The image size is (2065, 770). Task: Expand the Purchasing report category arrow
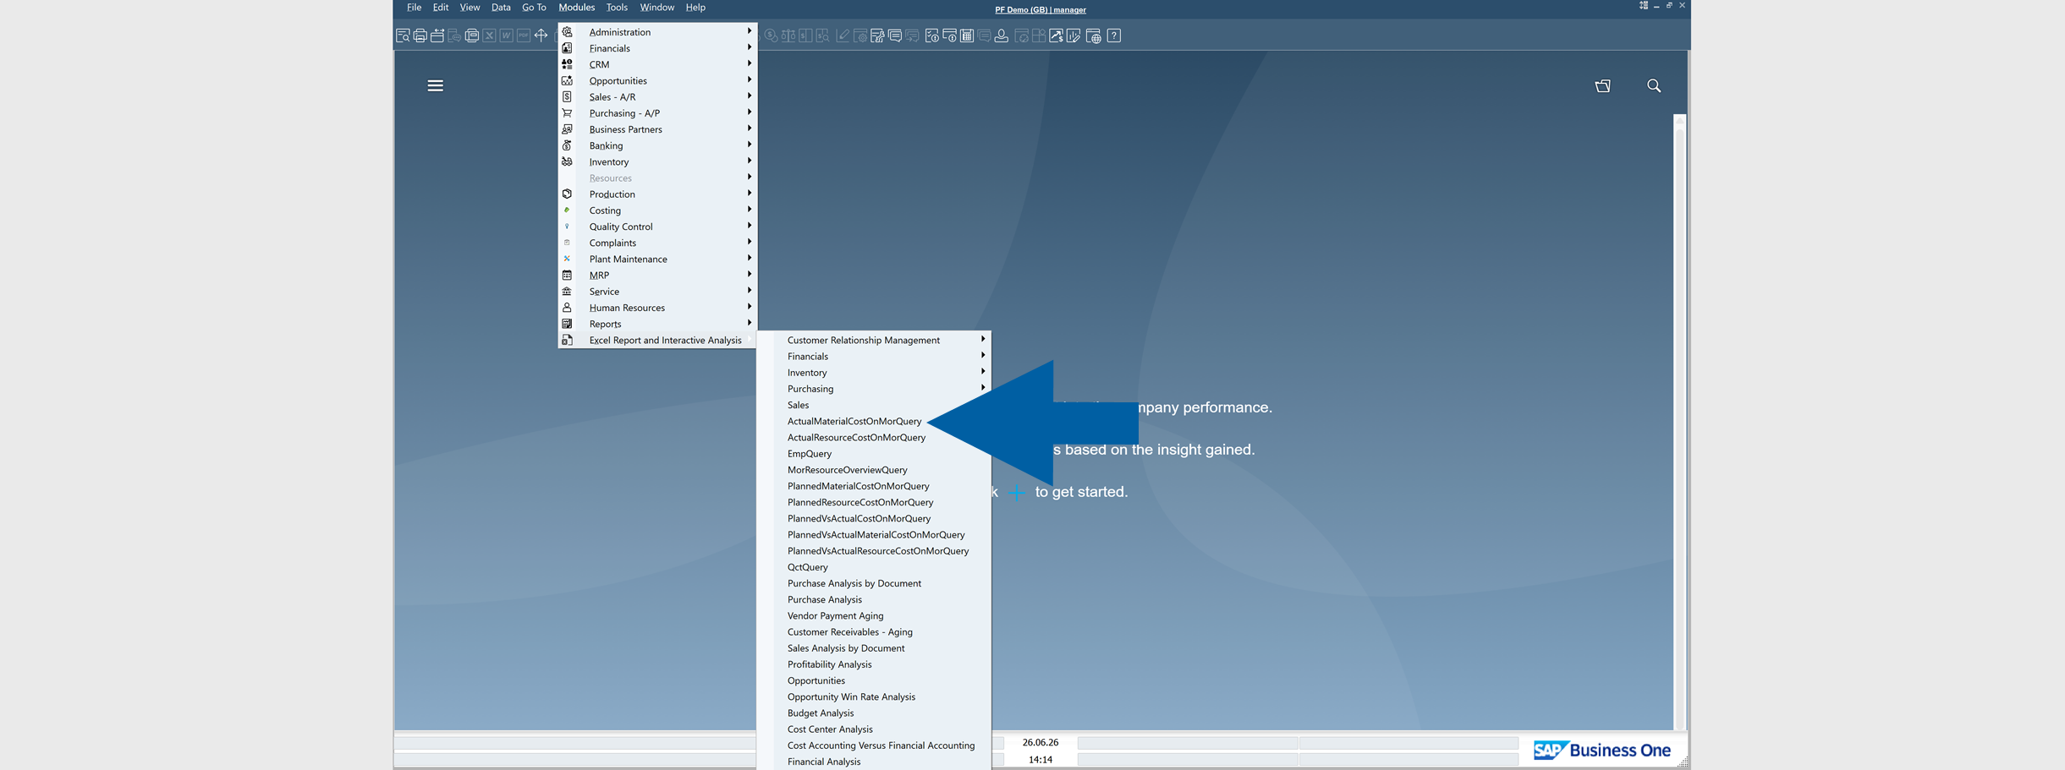tap(983, 388)
